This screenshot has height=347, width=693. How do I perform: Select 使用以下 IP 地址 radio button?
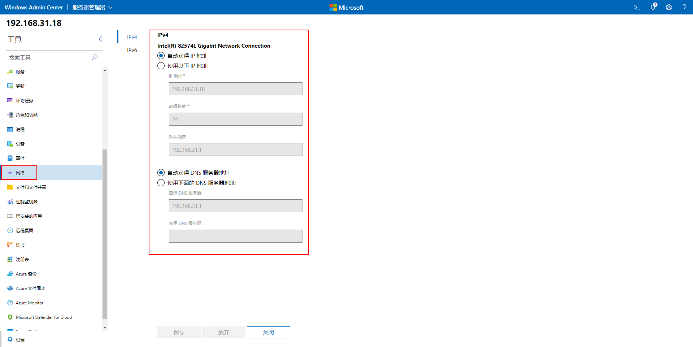[x=161, y=66]
